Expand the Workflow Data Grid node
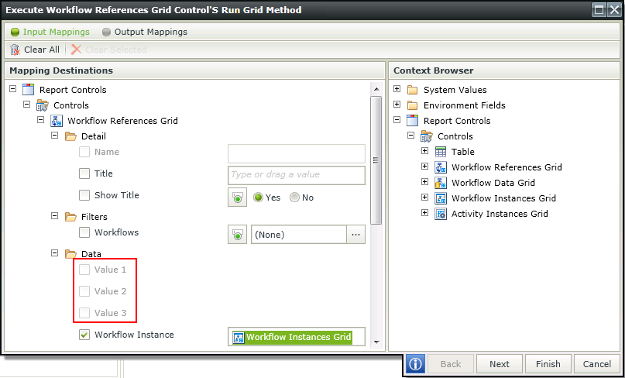This screenshot has height=378, width=625. 424,181
